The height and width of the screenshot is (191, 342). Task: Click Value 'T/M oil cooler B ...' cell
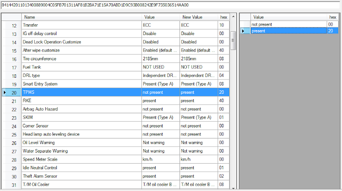(161, 185)
